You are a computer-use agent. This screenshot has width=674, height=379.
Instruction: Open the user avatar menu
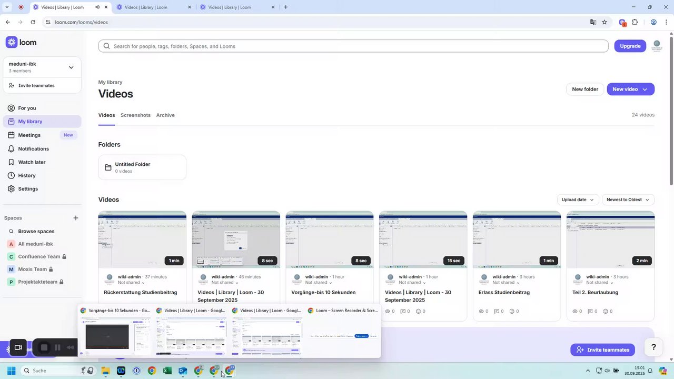coord(657,46)
